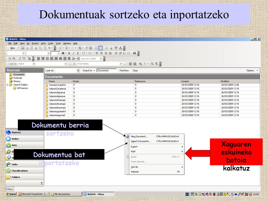The height and width of the screenshot is (201, 268).
Task: Click the Underline formatting button
Action: 78,53
